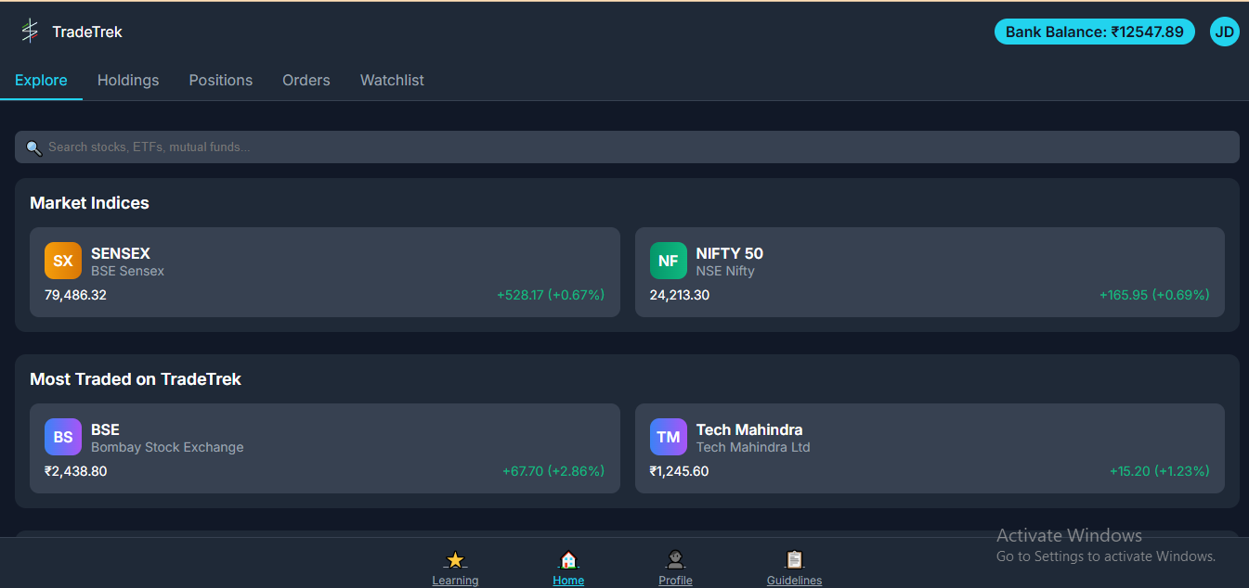
Task: Focus the stock search input field
Action: (x=627, y=147)
